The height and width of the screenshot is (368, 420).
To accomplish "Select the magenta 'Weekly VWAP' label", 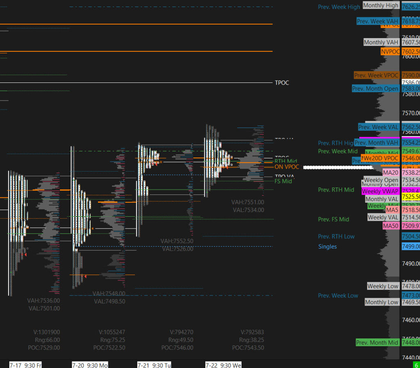I will pos(380,191).
